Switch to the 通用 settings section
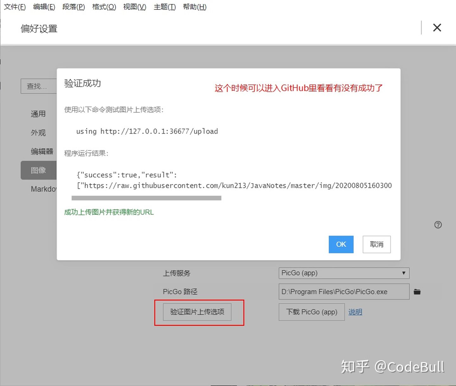The height and width of the screenshot is (386, 456). pos(38,113)
